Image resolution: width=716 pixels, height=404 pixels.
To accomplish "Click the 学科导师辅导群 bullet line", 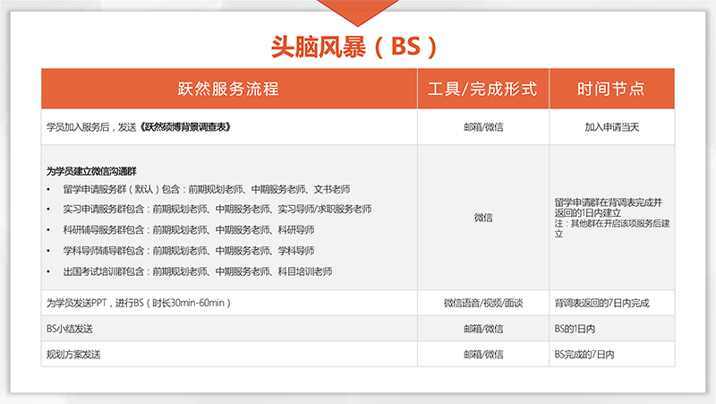I will 188,250.
